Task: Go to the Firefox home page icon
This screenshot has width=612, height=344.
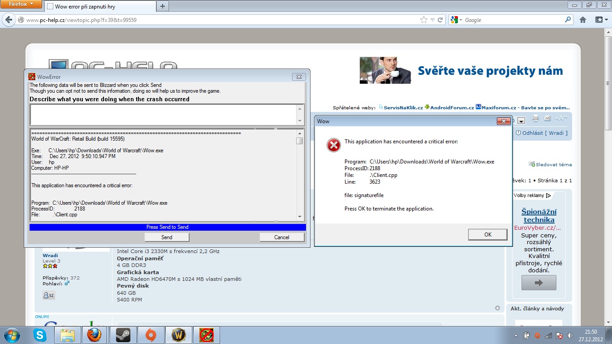Action: point(583,20)
